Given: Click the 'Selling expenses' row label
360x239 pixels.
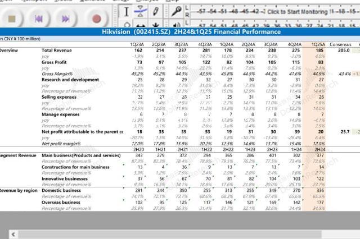Looking at the screenshot, I should click(x=58, y=97).
